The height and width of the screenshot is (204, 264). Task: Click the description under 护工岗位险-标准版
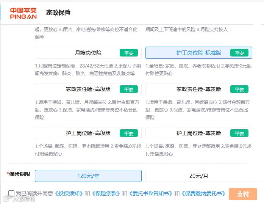(199, 69)
